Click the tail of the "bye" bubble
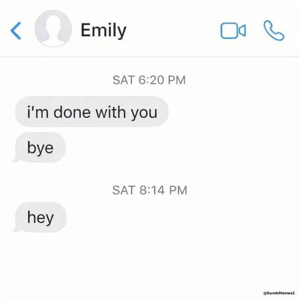299x299 pixels. pyautogui.click(x=16, y=159)
